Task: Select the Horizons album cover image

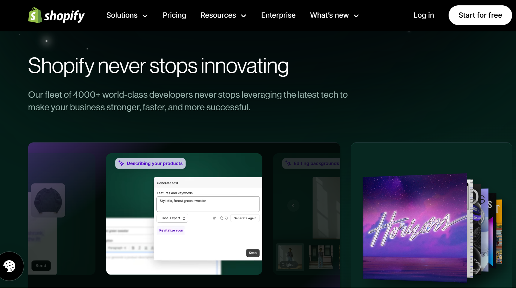Action: [x=415, y=228]
